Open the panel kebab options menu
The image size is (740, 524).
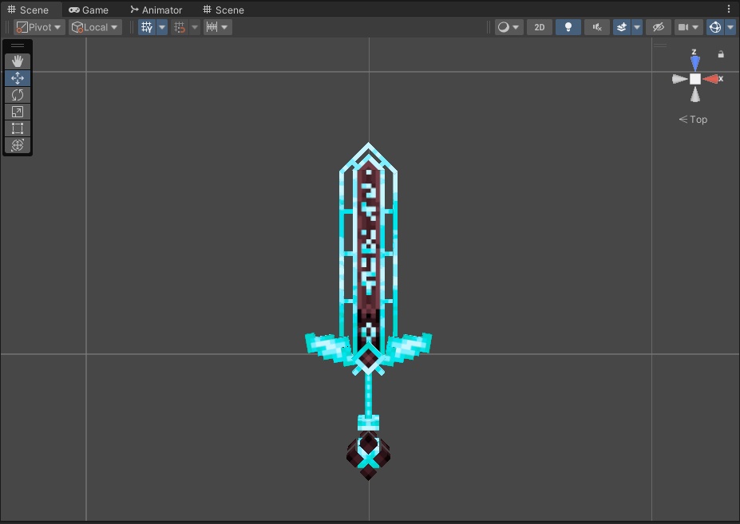pos(729,9)
